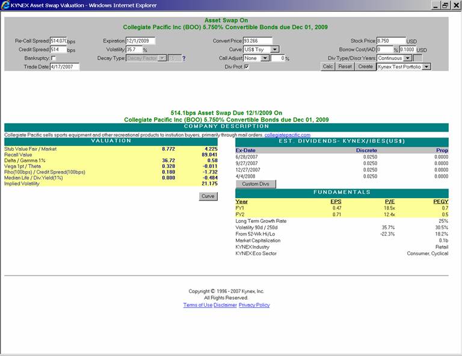Click the Volatility 90d / 250d label
The image size is (462, 356).
[256, 228]
